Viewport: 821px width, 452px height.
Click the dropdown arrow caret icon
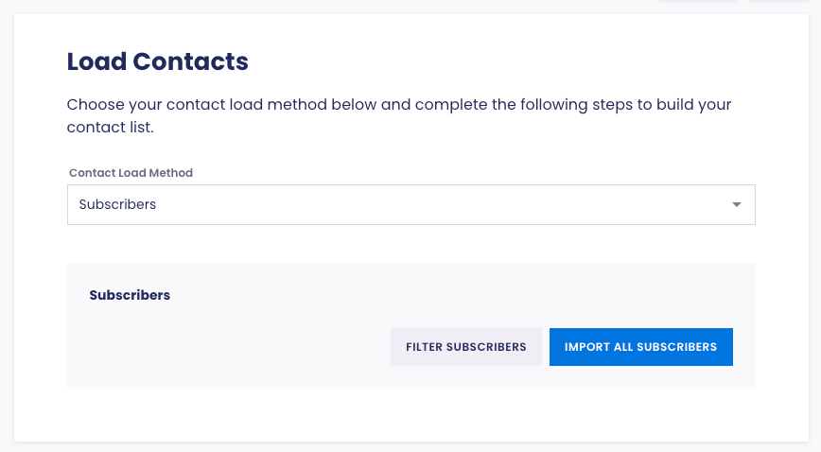pyautogui.click(x=737, y=205)
